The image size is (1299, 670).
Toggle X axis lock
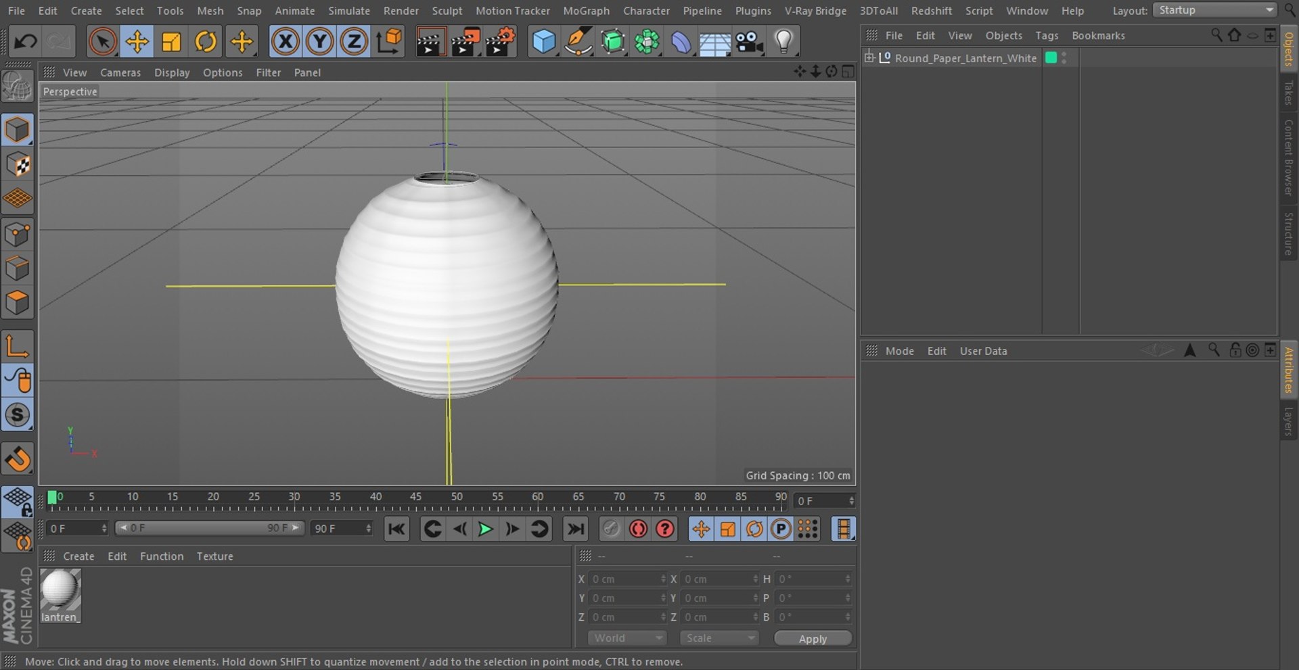click(286, 42)
